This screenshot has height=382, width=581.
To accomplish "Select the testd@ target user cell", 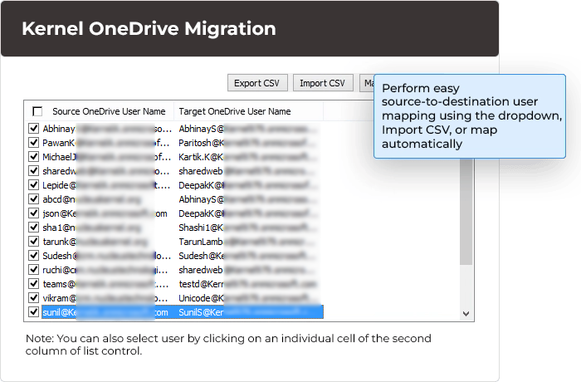I will tap(248, 284).
